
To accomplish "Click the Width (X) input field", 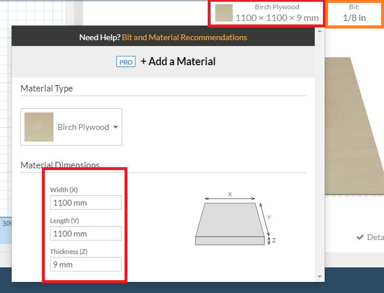I will click(x=86, y=203).
